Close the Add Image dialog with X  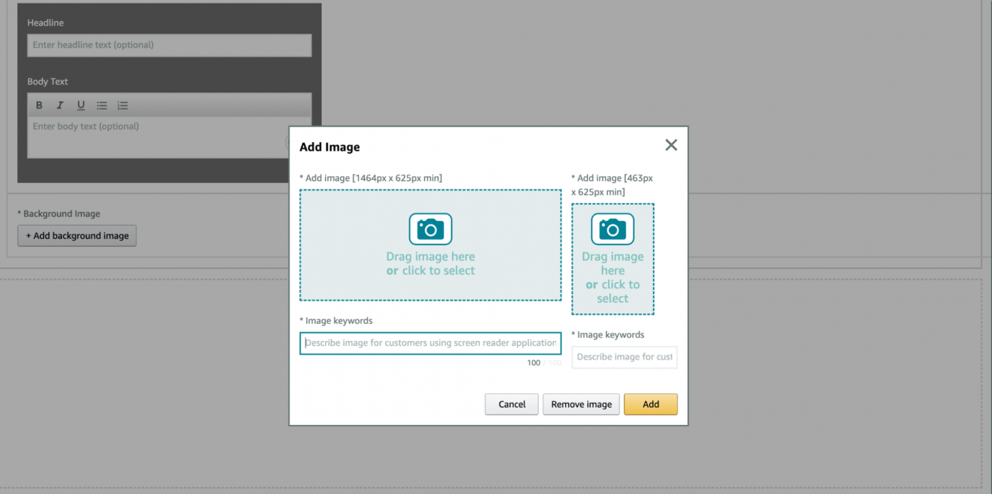(x=671, y=145)
